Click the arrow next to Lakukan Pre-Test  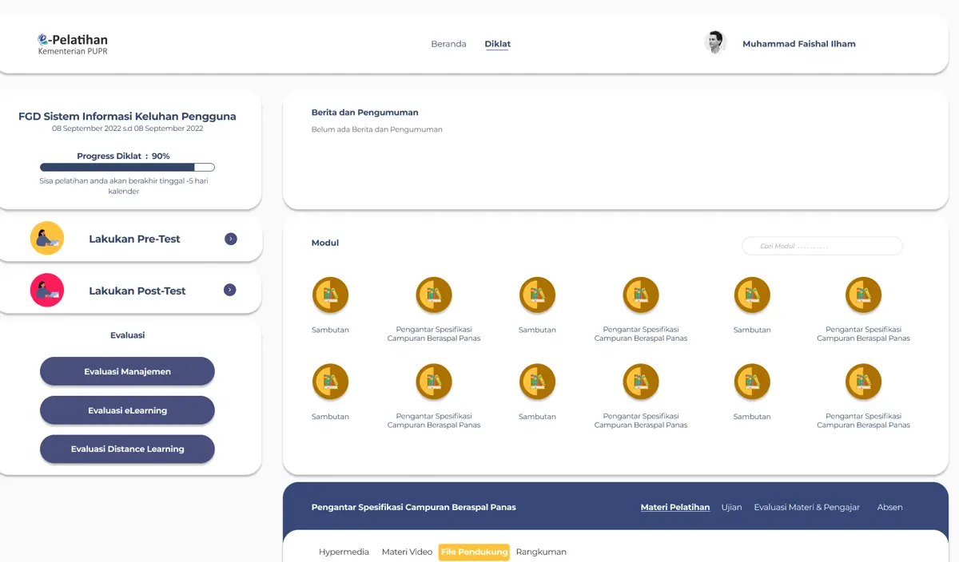click(x=231, y=239)
